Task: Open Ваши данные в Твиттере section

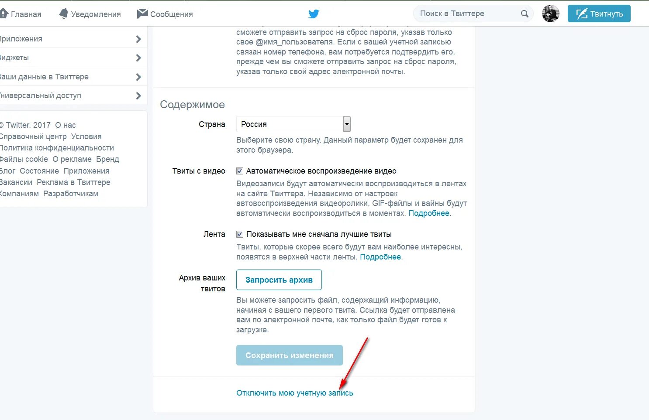Action: coord(73,77)
